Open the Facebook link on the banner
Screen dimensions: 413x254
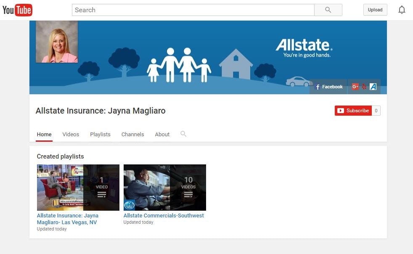pyautogui.click(x=329, y=87)
